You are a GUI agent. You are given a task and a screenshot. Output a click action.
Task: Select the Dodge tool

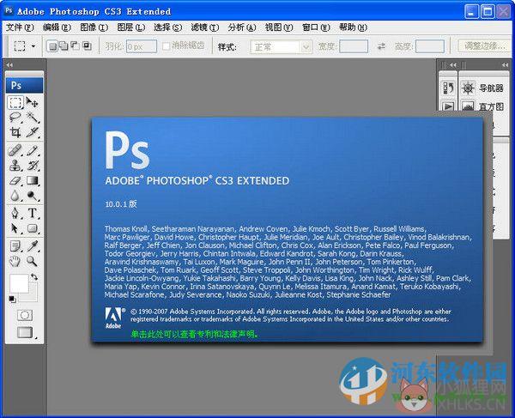(33, 196)
